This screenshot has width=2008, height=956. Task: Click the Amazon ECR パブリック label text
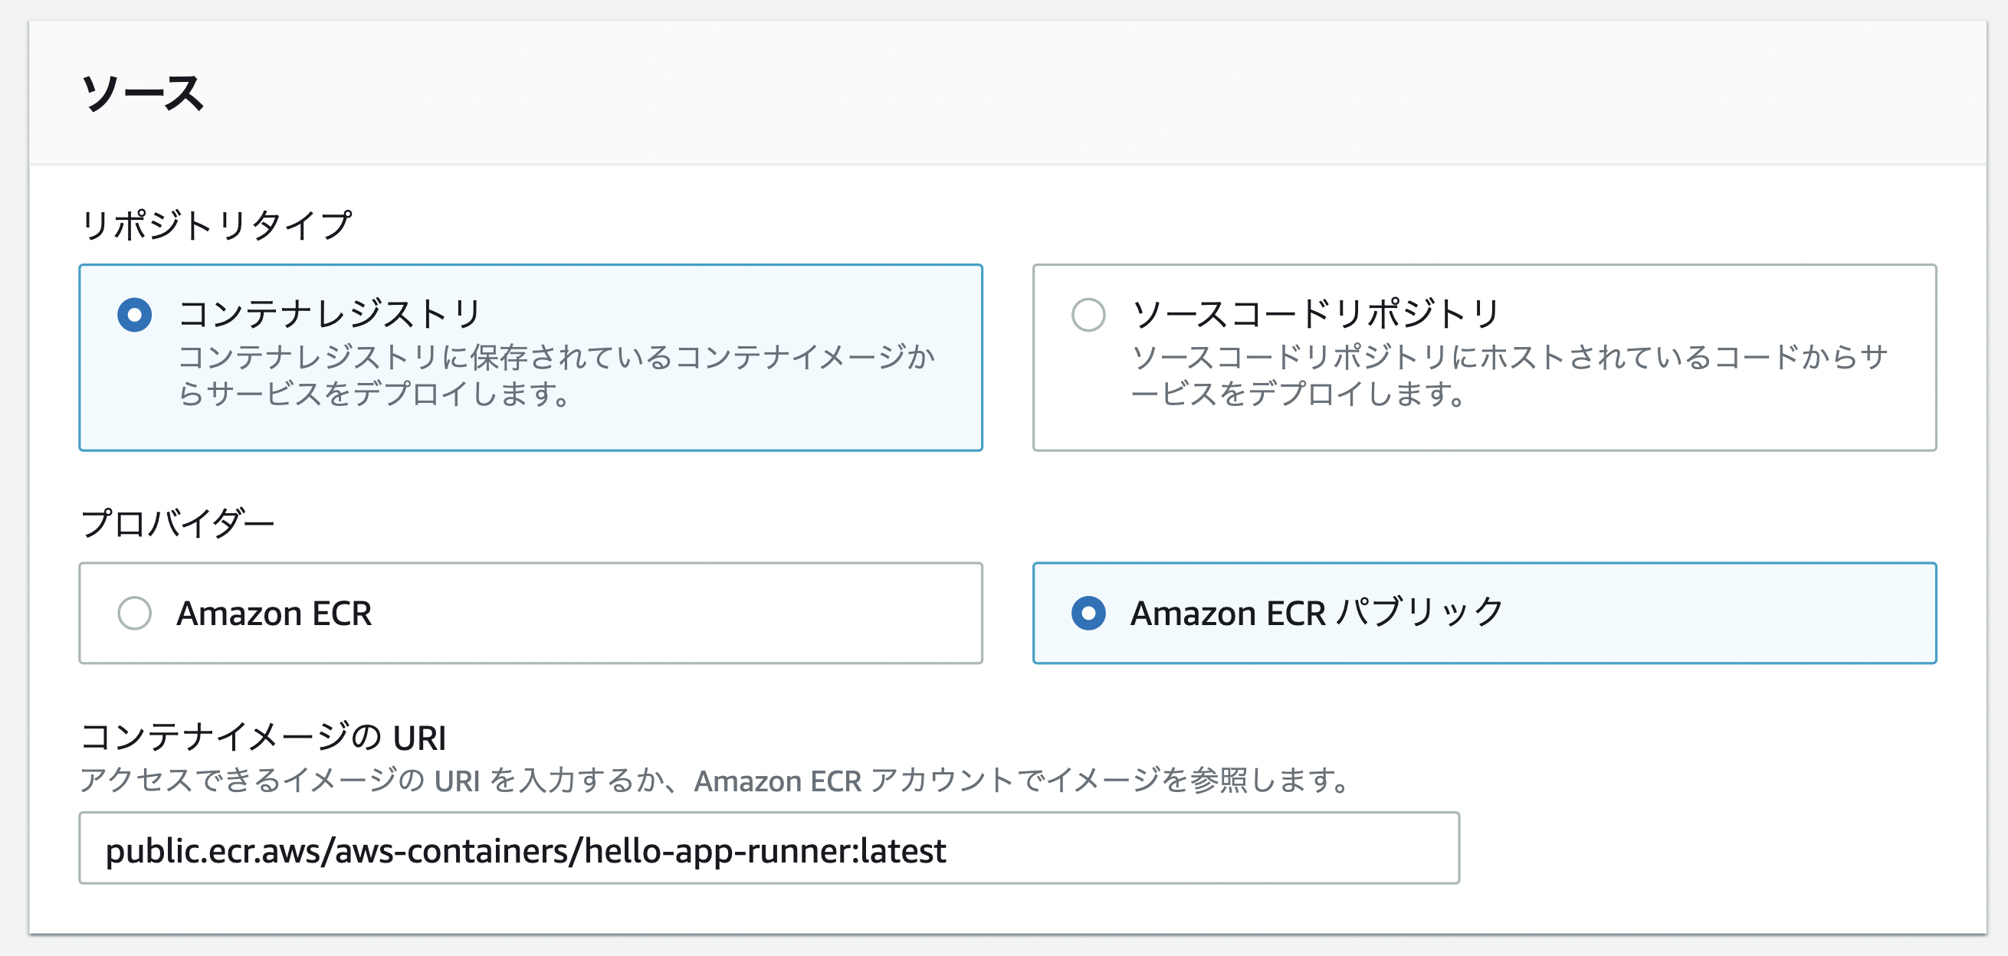pos(1317,613)
